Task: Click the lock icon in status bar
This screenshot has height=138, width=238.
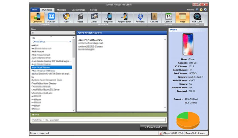Action: [161, 133]
